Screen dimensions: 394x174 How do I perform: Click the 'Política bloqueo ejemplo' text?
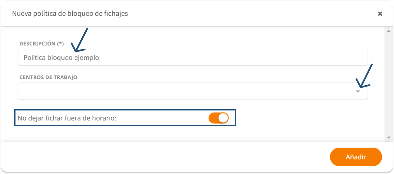tap(61, 58)
